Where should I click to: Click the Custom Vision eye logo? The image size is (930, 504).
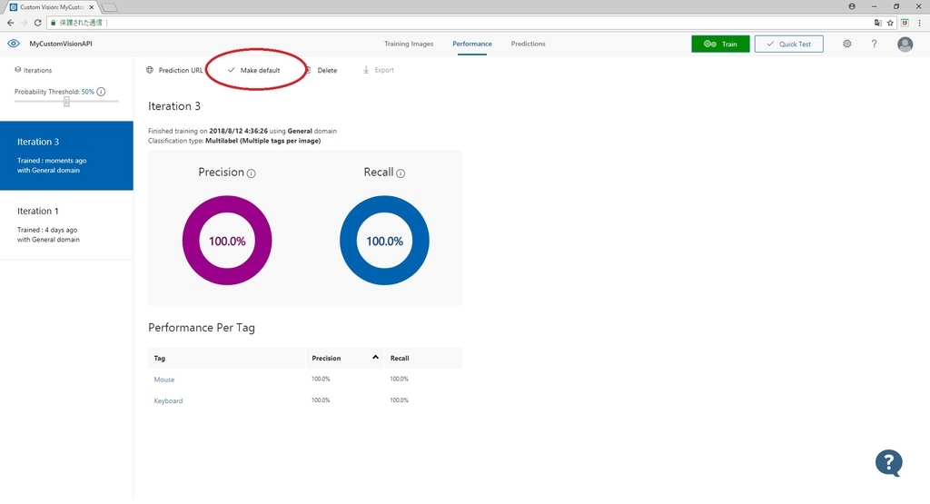click(x=13, y=44)
